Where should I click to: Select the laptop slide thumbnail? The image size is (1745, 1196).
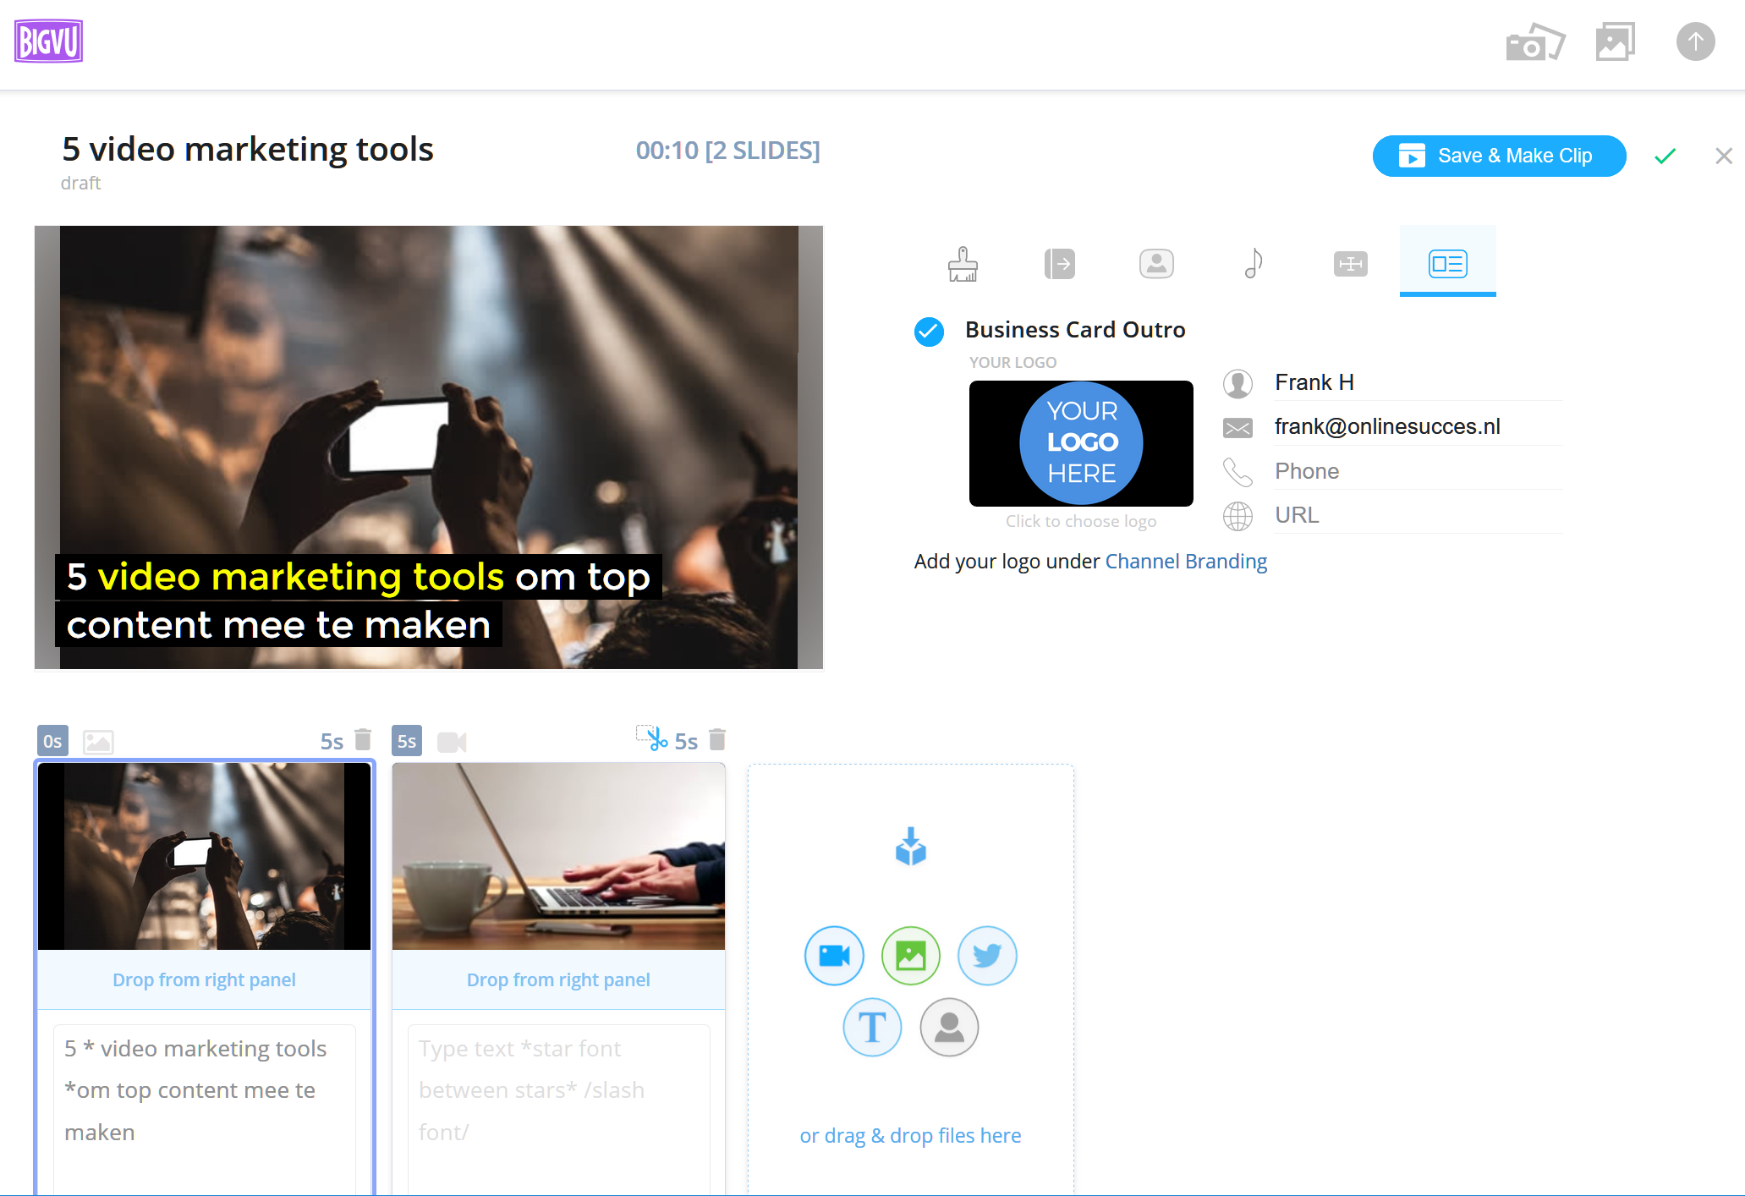click(x=558, y=856)
